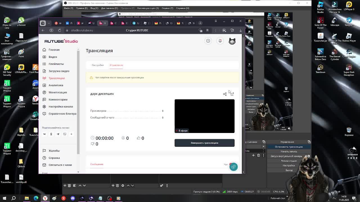
Task: Open the Сообщения tab
Action: pos(97,164)
